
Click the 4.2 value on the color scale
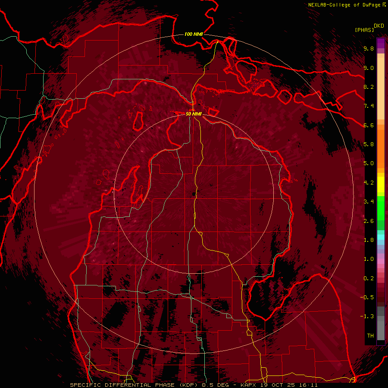[x=369, y=183]
